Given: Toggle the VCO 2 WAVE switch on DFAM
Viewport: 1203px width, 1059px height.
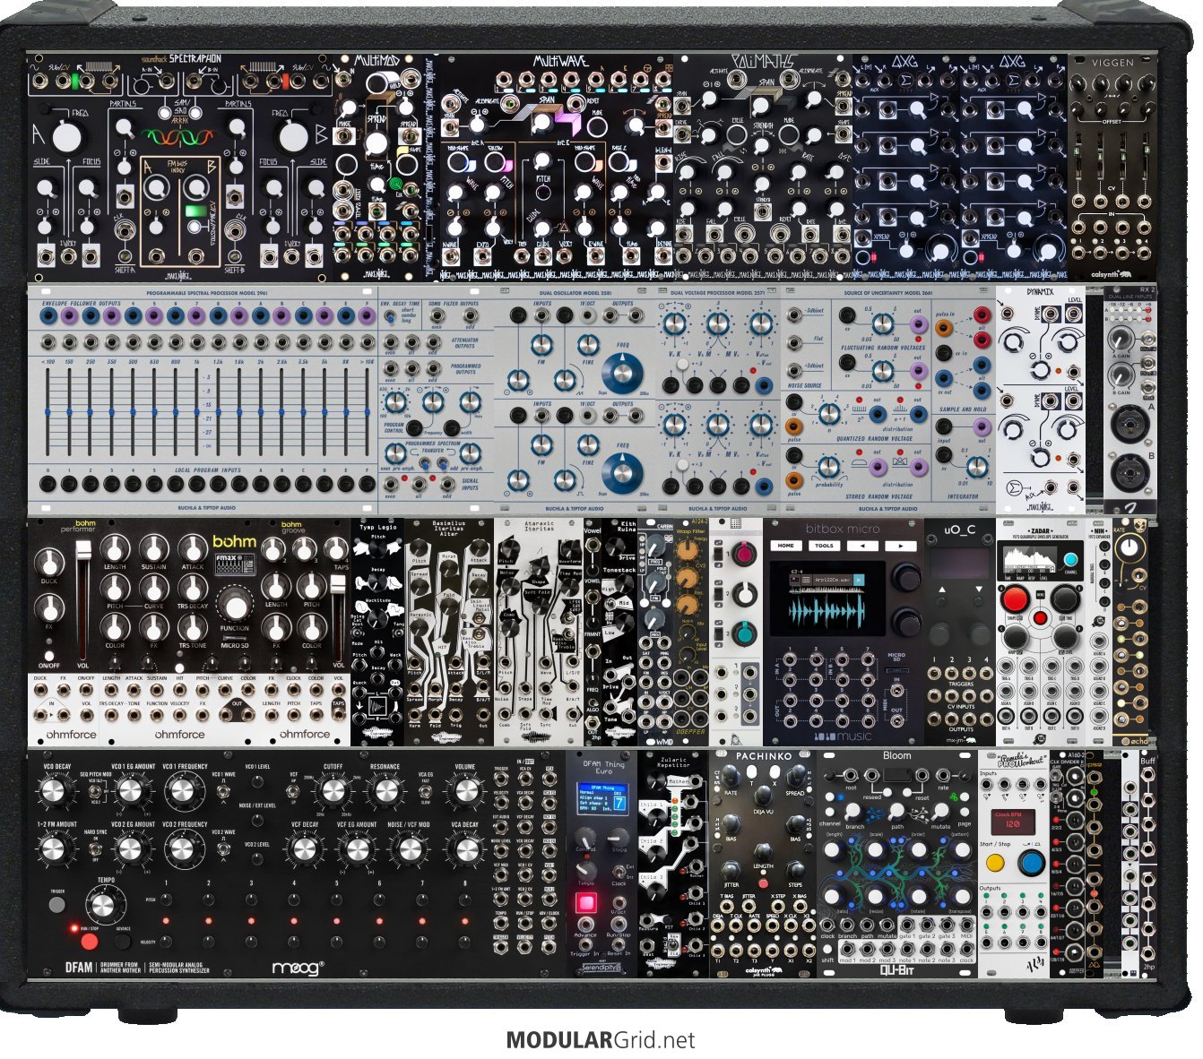Looking at the screenshot, I should 223,848.
